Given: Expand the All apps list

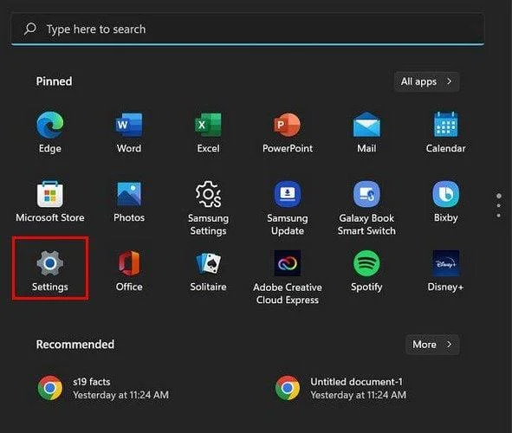Looking at the screenshot, I should pyautogui.click(x=426, y=81).
